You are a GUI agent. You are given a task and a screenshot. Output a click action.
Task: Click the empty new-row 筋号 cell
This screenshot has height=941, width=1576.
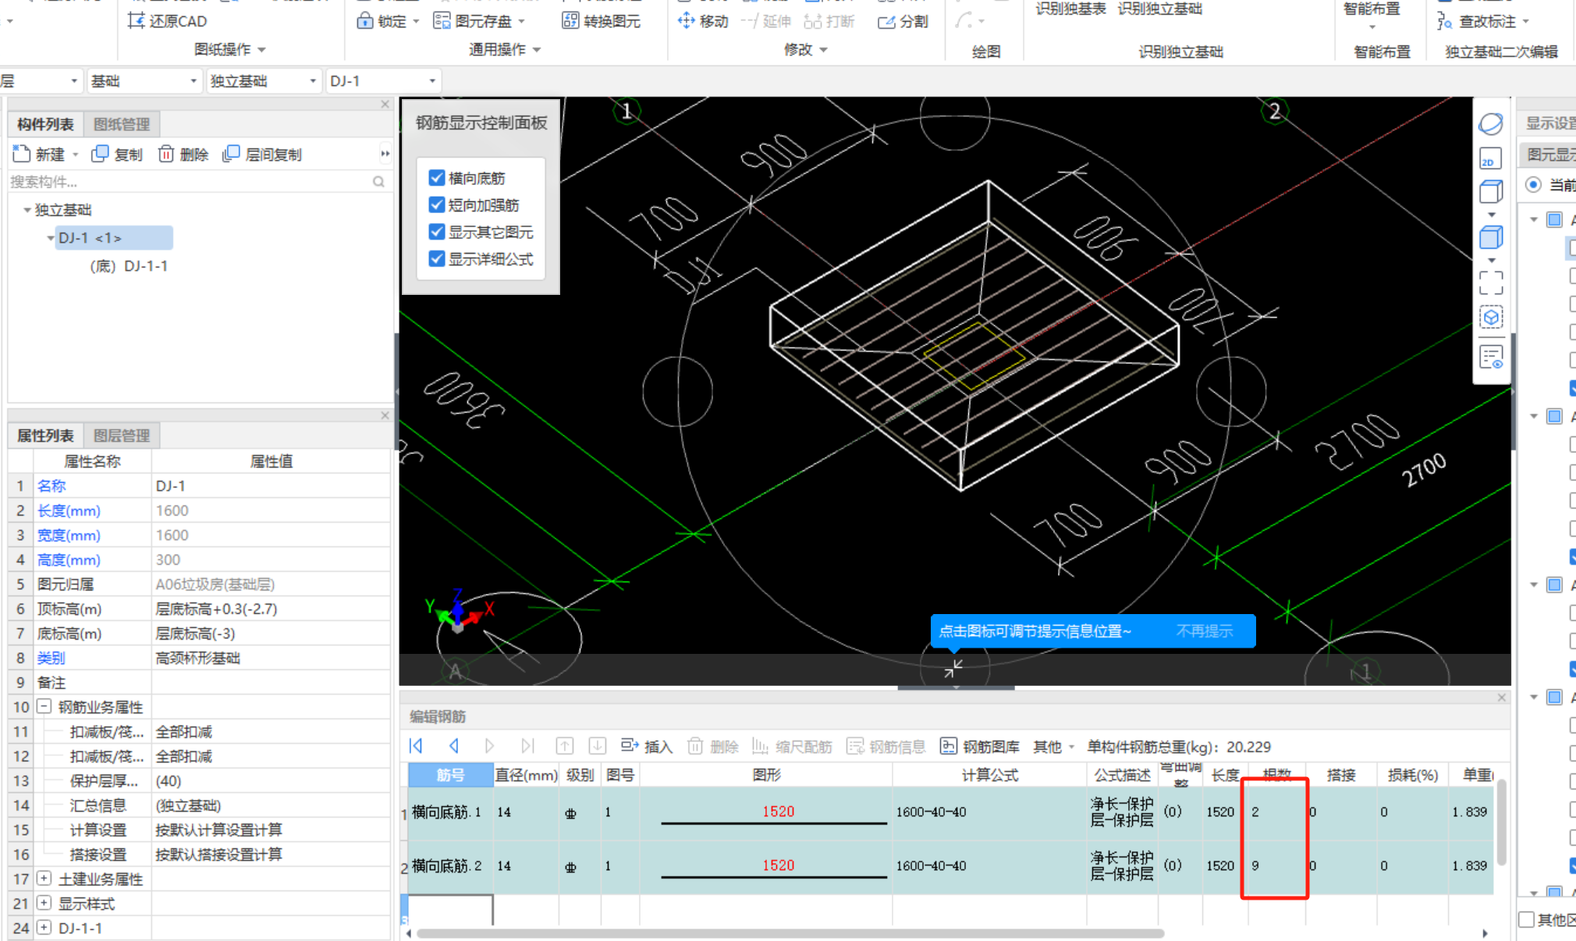450,910
